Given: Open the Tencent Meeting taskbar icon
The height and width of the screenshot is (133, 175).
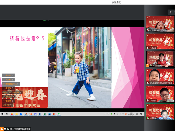Looking at the screenshot, I should point(21,114).
